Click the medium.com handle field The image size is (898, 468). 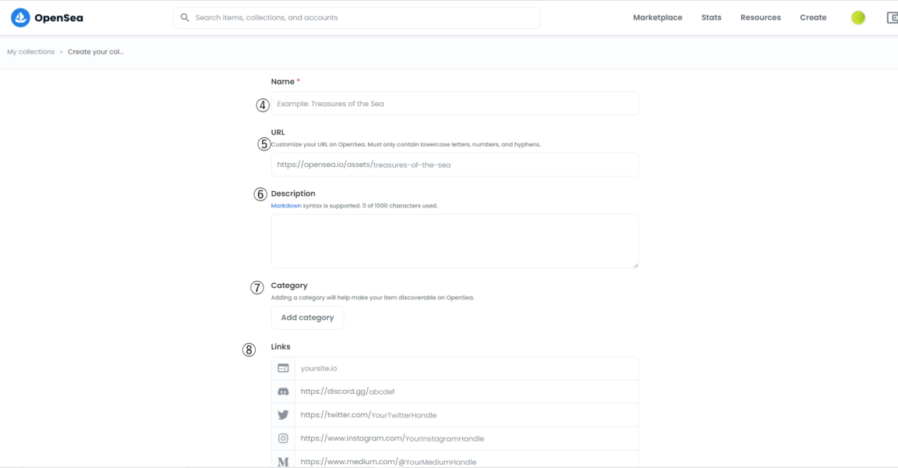(466, 460)
